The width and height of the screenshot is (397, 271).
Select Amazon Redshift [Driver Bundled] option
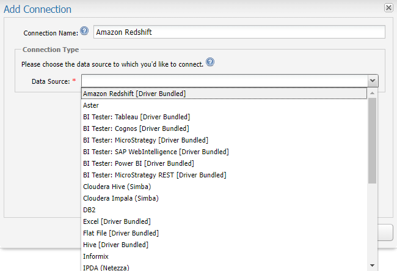pos(134,94)
